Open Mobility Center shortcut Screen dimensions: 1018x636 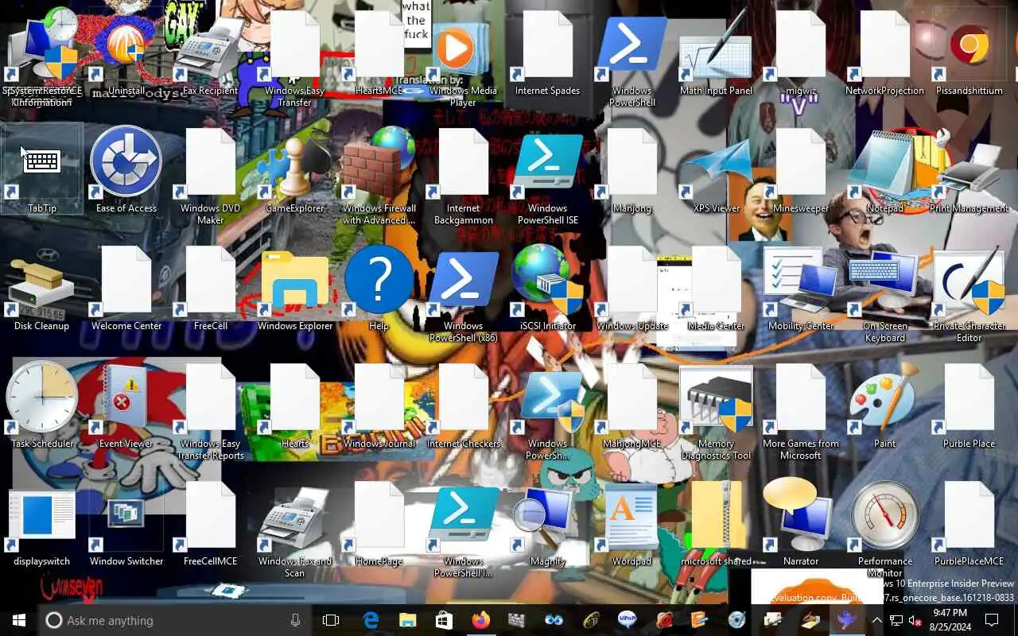click(800, 289)
